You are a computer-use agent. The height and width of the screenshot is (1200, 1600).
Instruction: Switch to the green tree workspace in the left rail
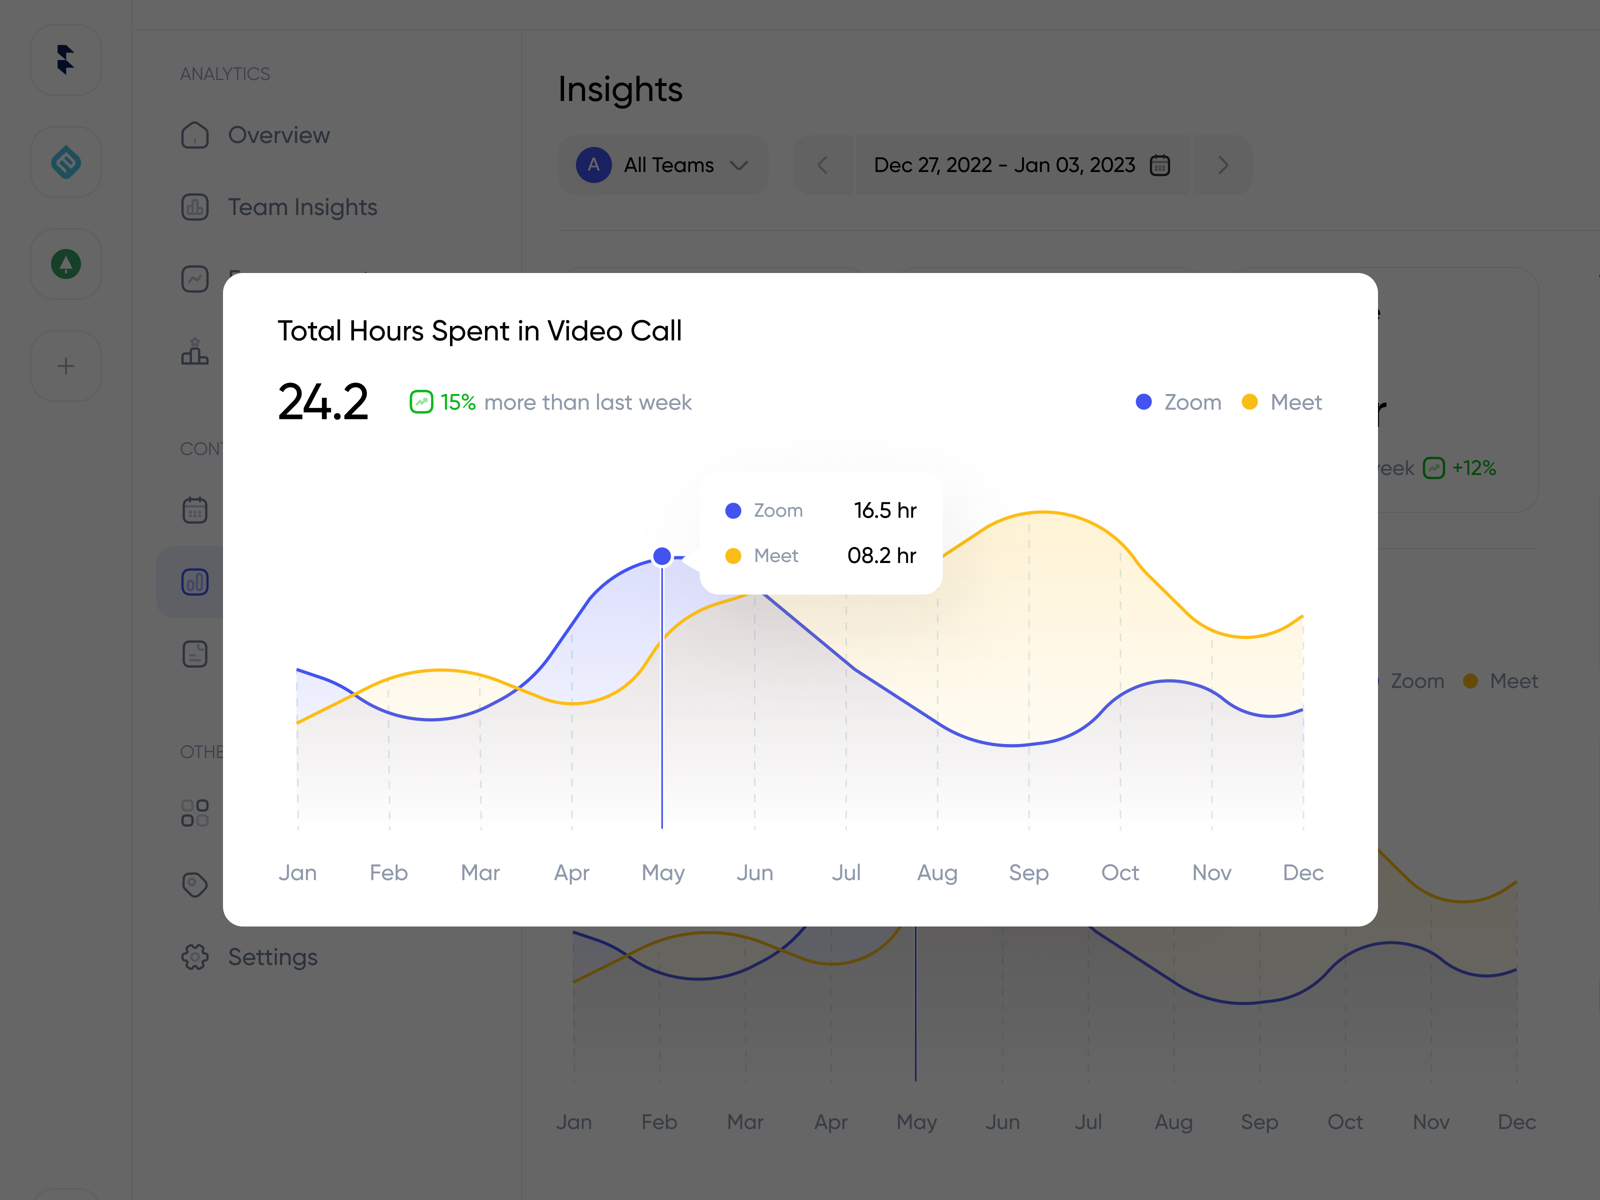tap(66, 264)
